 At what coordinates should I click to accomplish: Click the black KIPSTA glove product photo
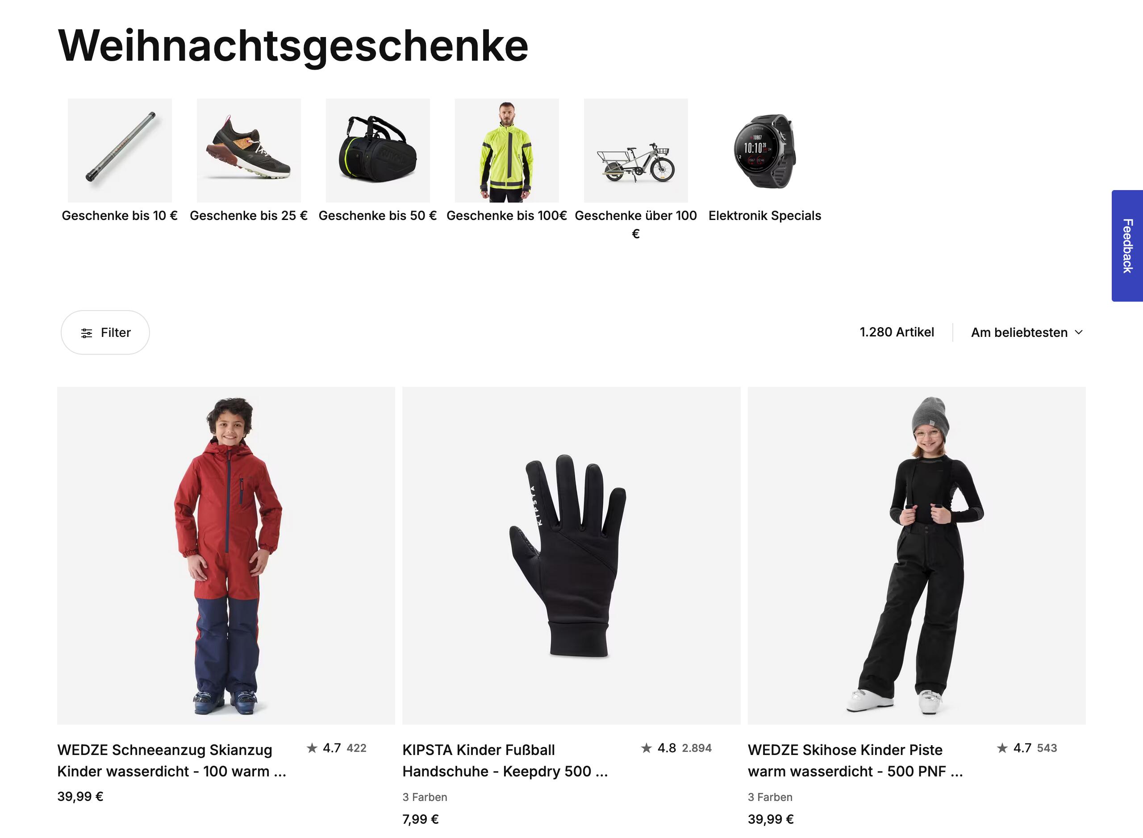[571, 556]
